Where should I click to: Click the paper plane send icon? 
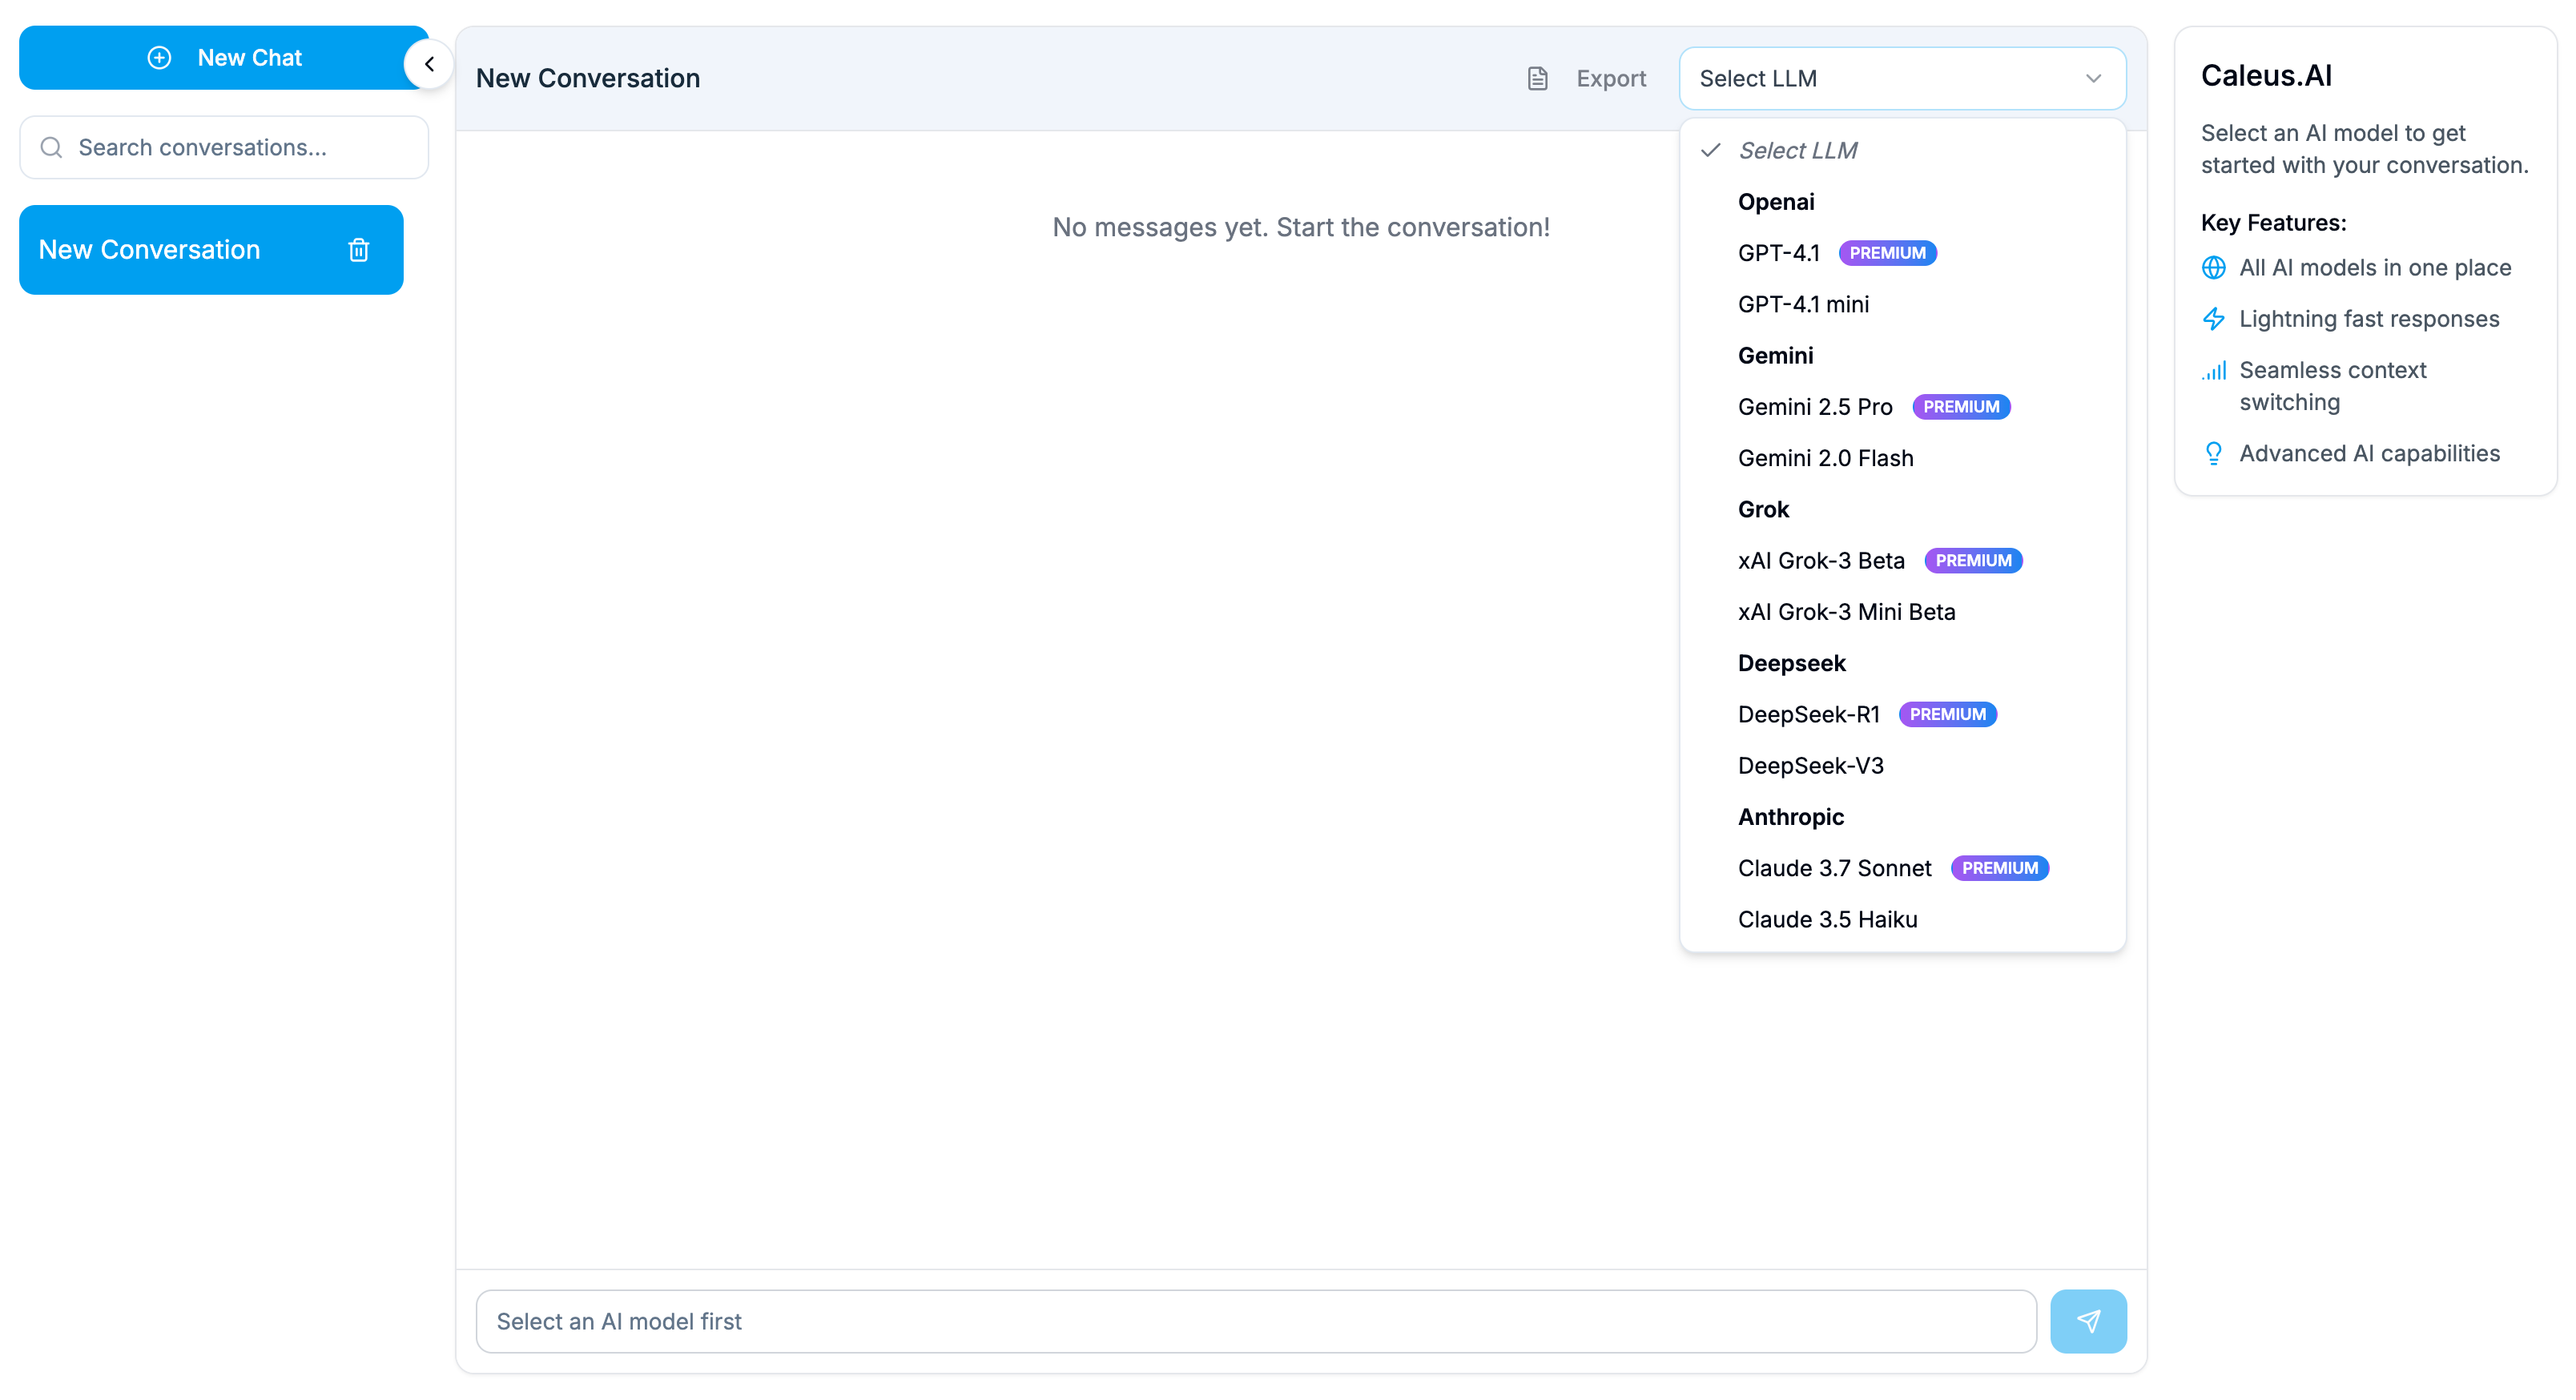tap(2088, 1321)
